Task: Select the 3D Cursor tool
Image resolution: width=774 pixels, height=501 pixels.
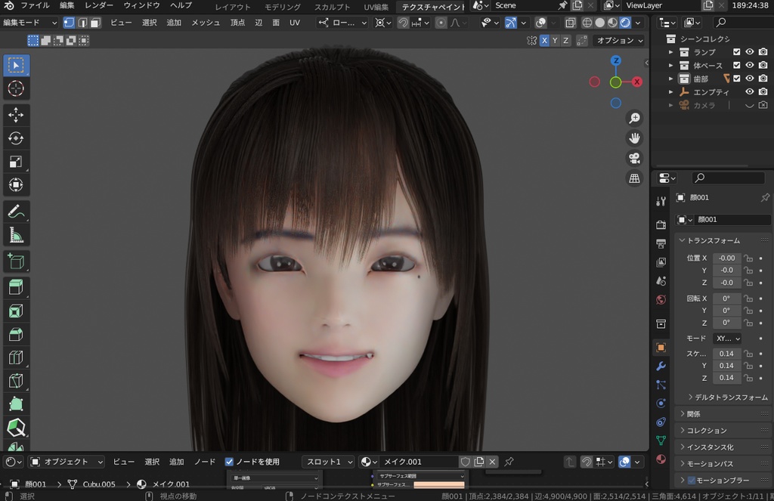Action: 17,89
